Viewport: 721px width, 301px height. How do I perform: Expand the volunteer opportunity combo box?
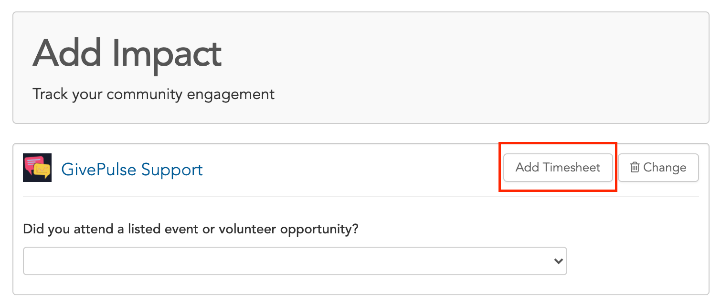tap(295, 261)
